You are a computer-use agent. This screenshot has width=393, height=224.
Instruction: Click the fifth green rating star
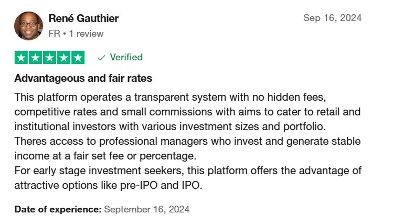pos(78,58)
